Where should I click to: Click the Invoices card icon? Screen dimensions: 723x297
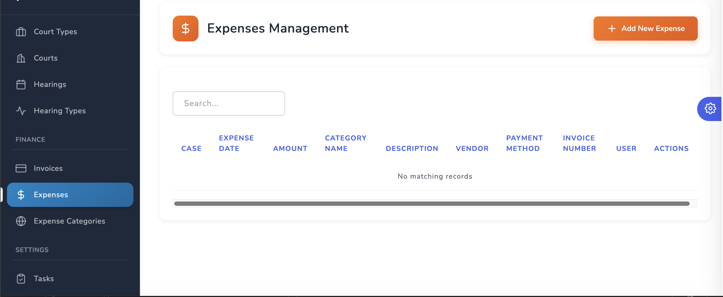21,168
